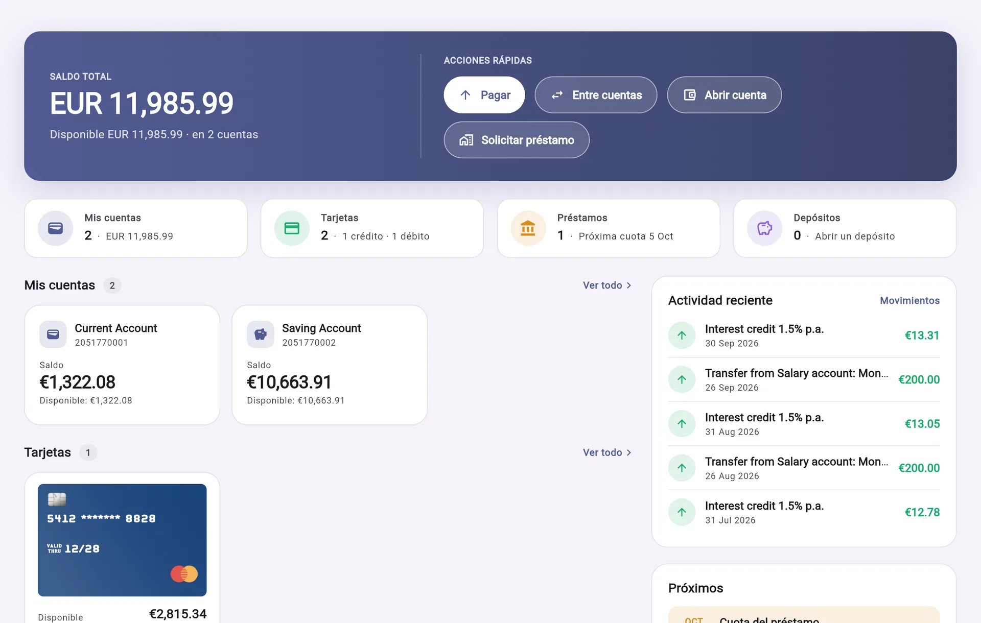This screenshot has width=981, height=623.
Task: Select the Tarjetas tile '1 crédito · 1 débito'
Action: [372, 228]
